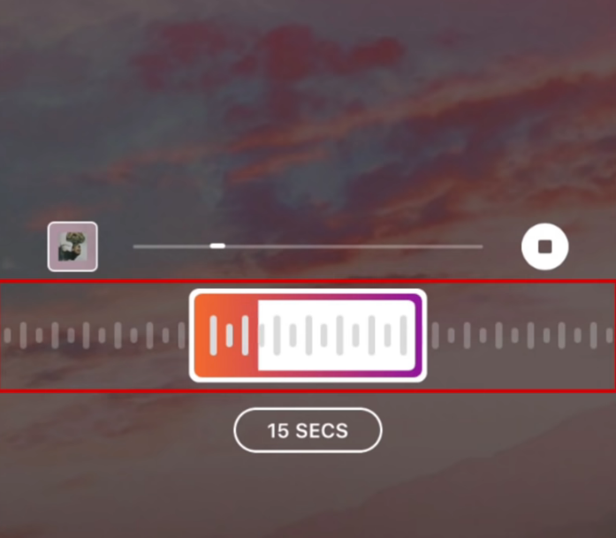Click a white bar in the played section
Screen dimensions: 616x538
pyautogui.click(x=214, y=336)
